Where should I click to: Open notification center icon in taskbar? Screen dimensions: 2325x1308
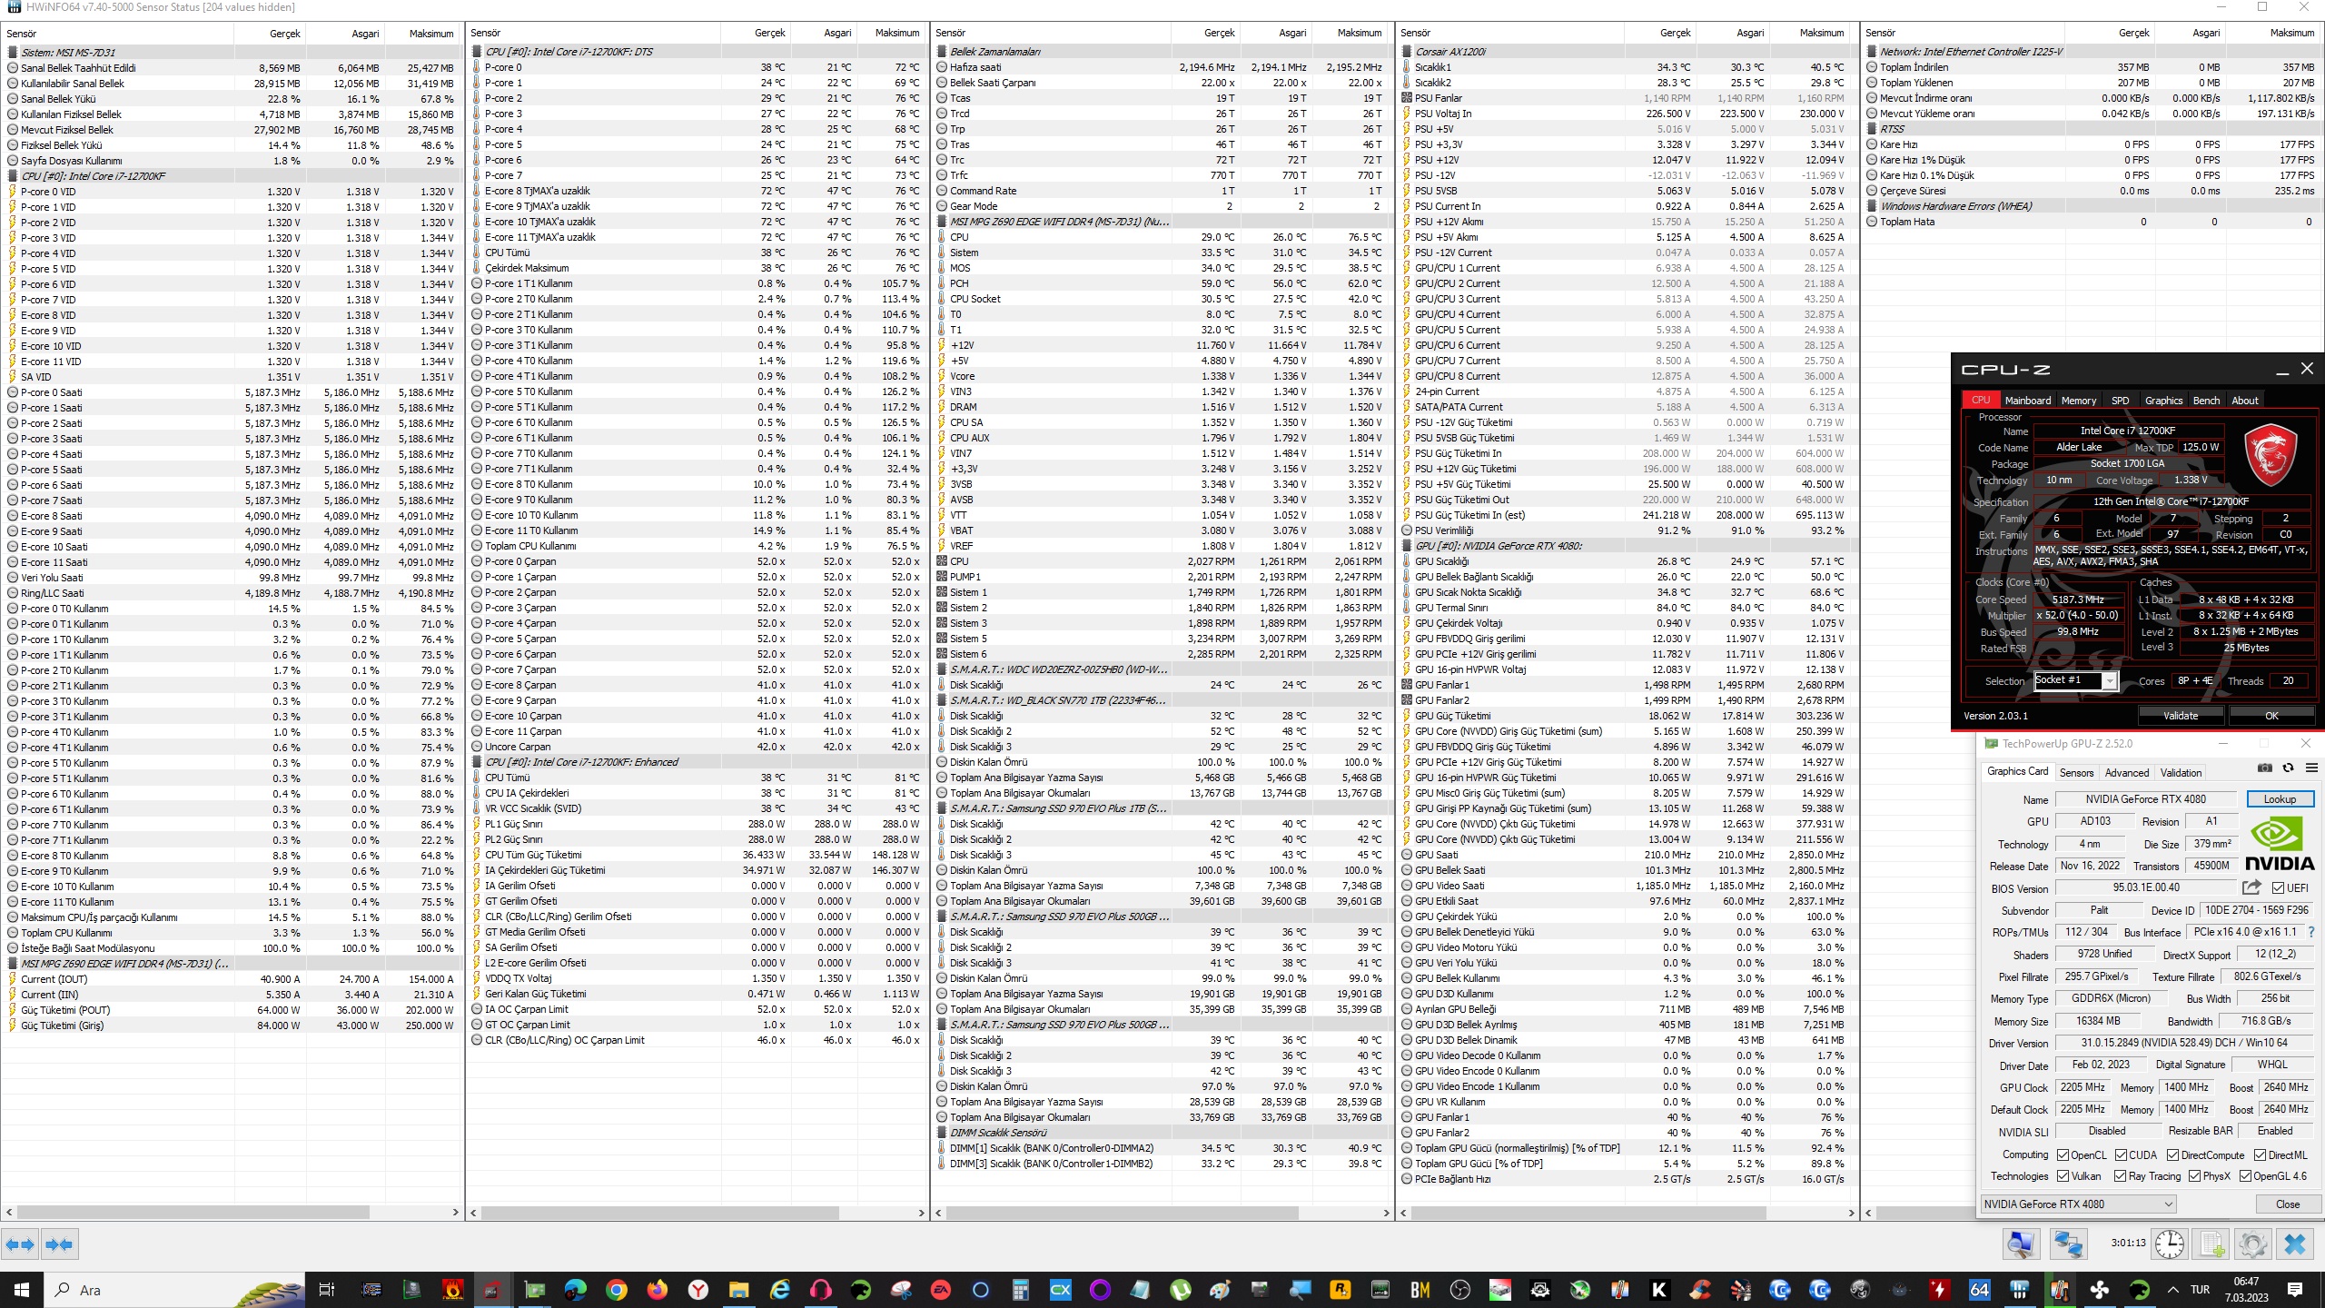coord(2294,1290)
